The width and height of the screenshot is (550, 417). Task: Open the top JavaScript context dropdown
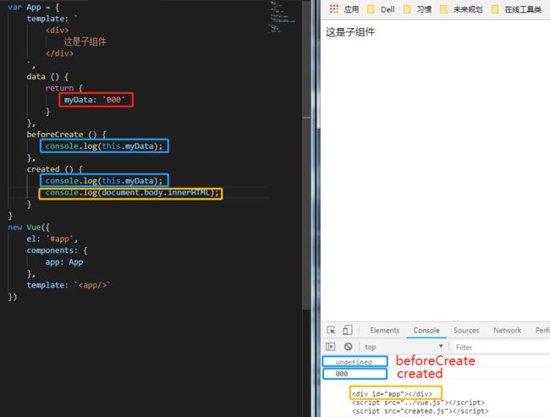(x=404, y=347)
